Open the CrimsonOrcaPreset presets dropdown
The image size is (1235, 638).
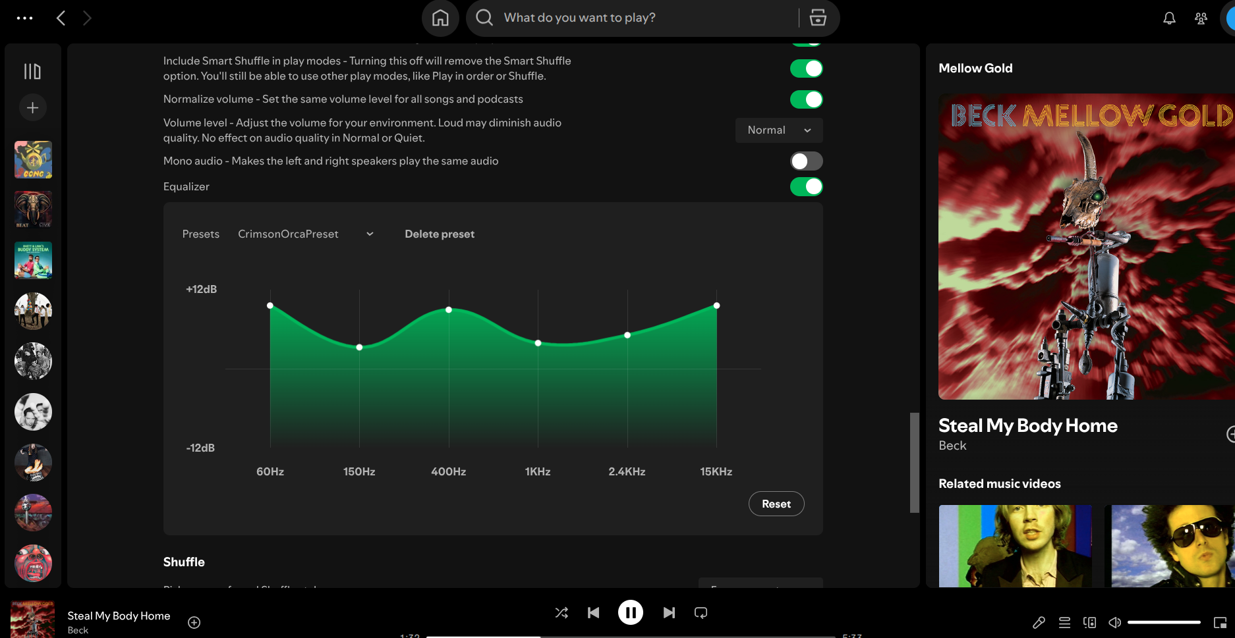pos(306,234)
